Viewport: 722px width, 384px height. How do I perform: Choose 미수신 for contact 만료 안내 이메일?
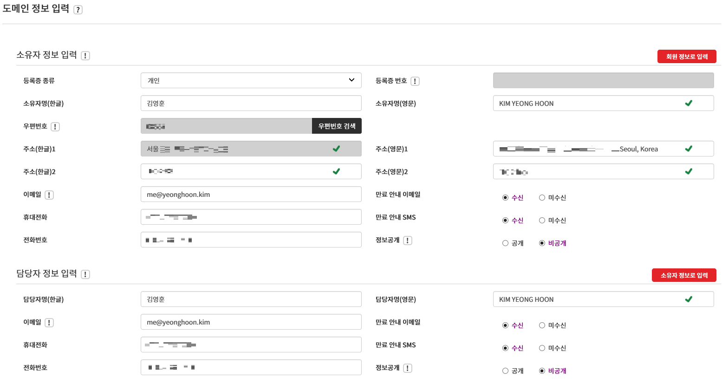542,325
